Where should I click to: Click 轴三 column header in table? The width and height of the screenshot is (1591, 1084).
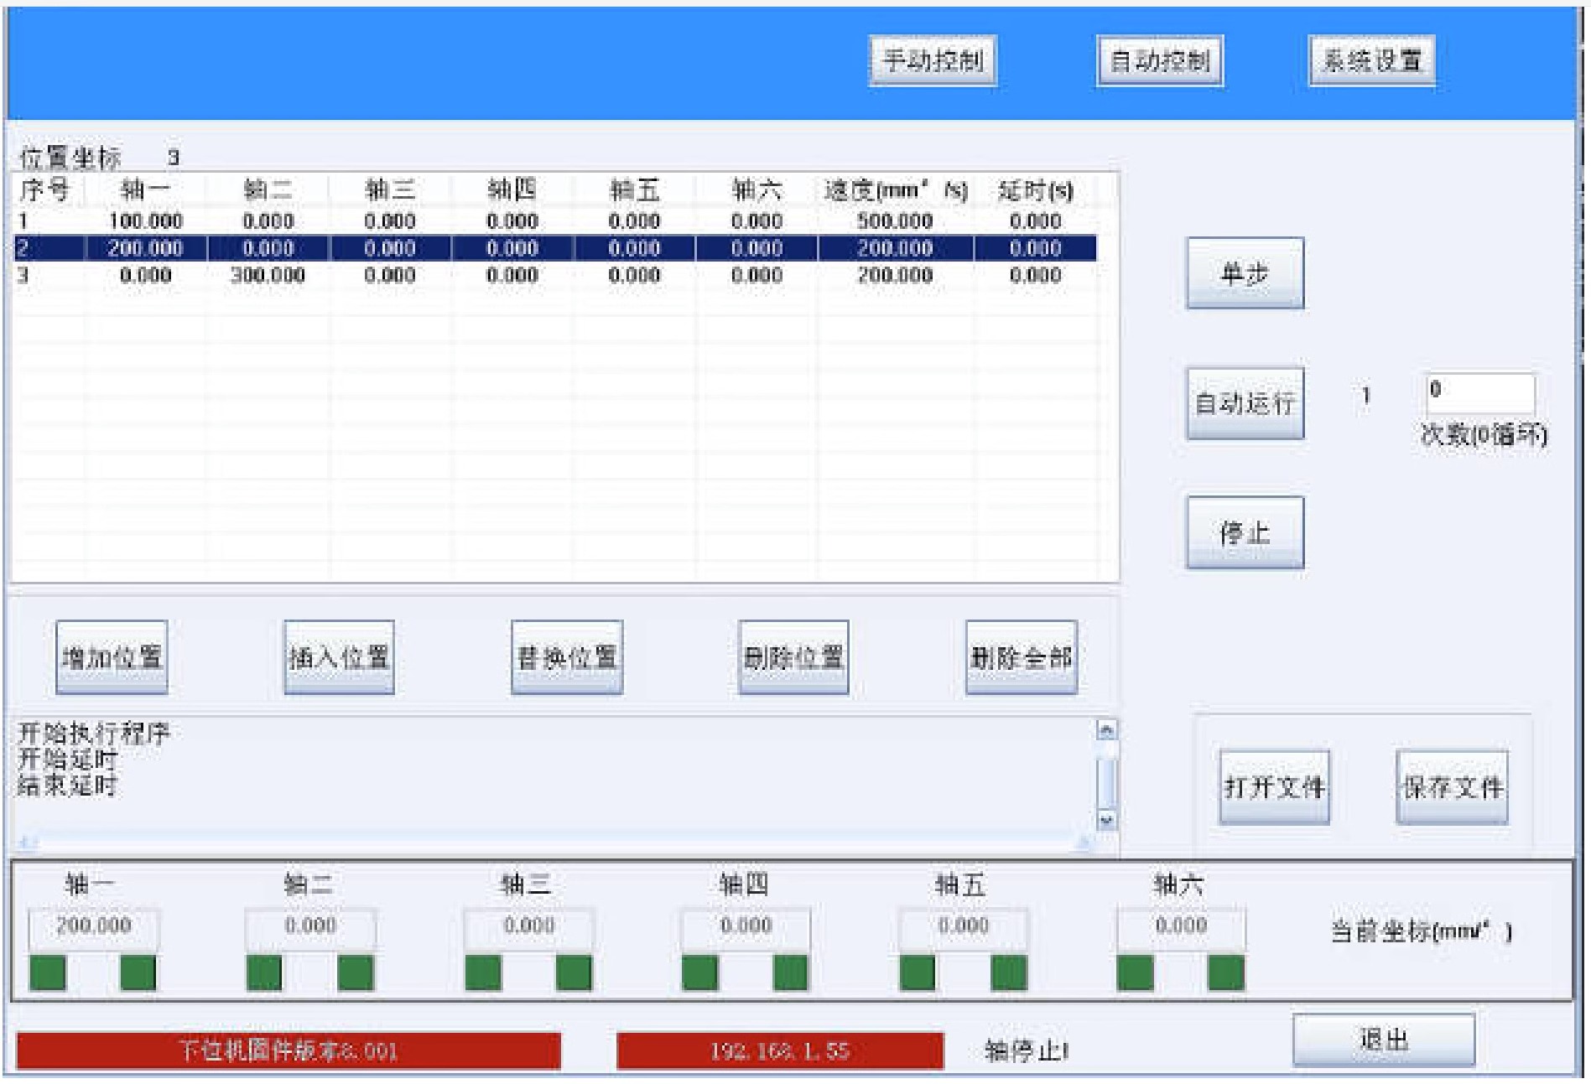[390, 190]
